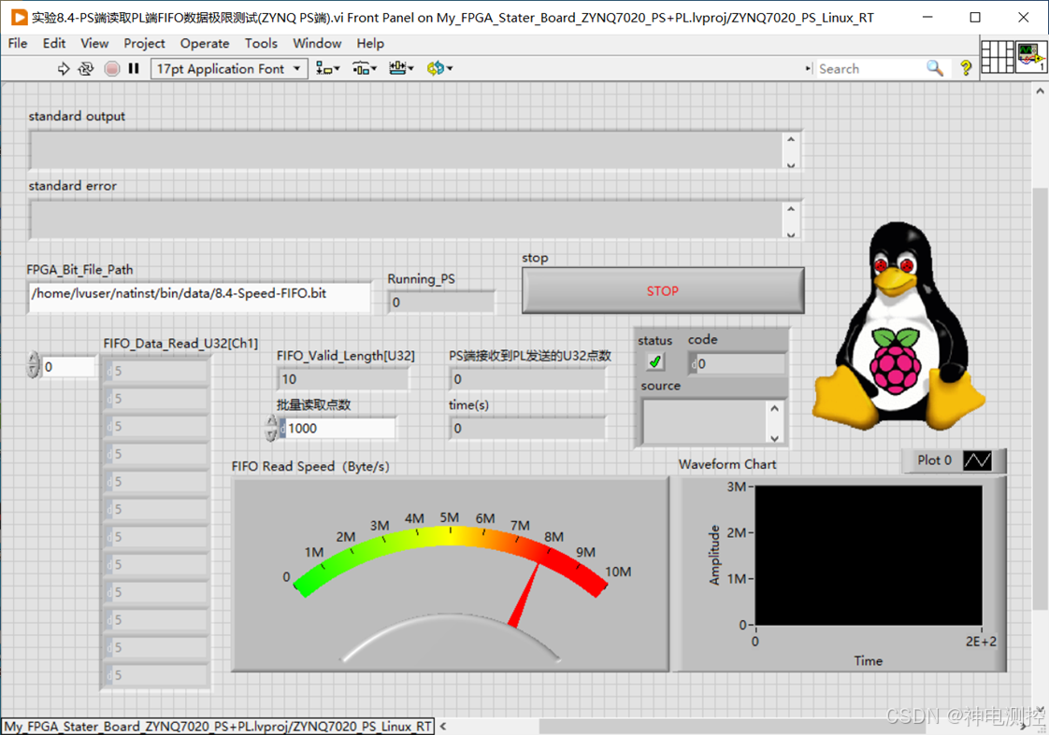
Task: Open the Window menu
Action: point(317,44)
